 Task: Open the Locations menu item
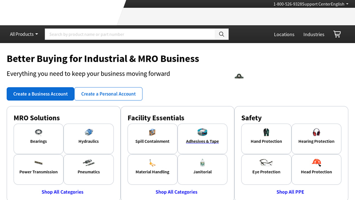284,35
